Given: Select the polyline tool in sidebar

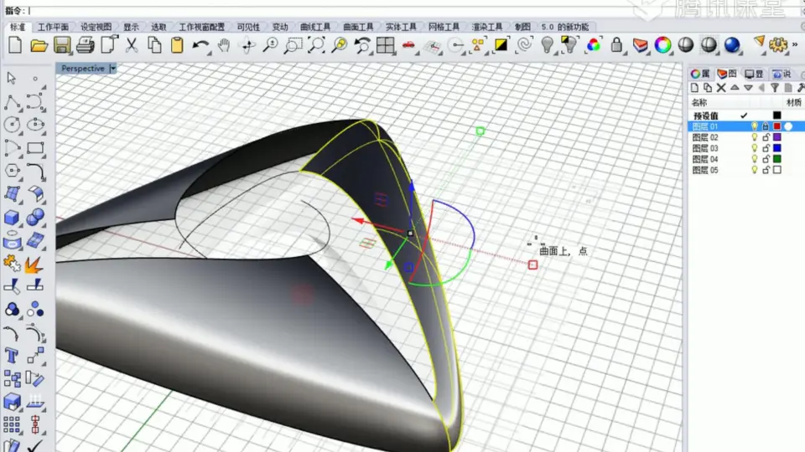Looking at the screenshot, I should tap(12, 102).
